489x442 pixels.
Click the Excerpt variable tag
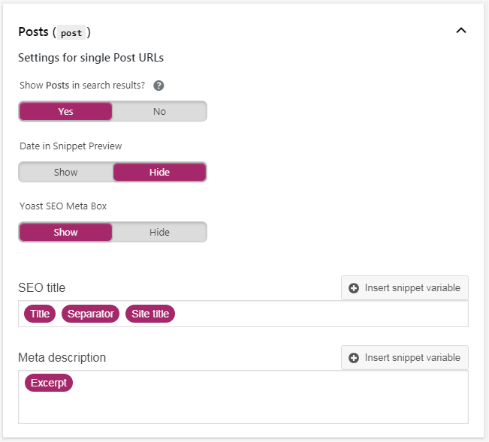tap(49, 383)
